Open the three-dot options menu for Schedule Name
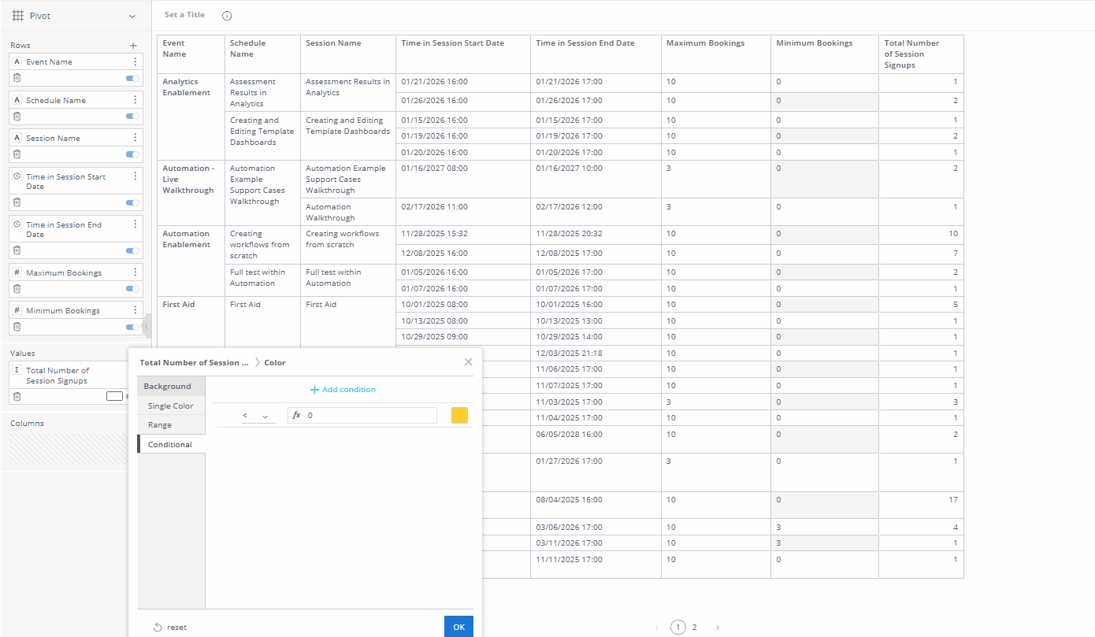 pos(134,99)
